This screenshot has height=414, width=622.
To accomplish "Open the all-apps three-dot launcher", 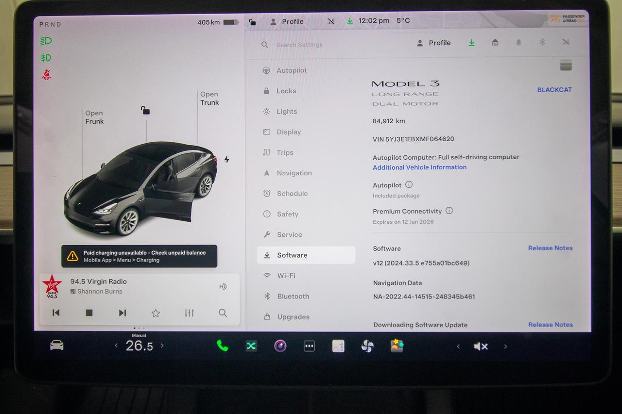I will click(309, 346).
